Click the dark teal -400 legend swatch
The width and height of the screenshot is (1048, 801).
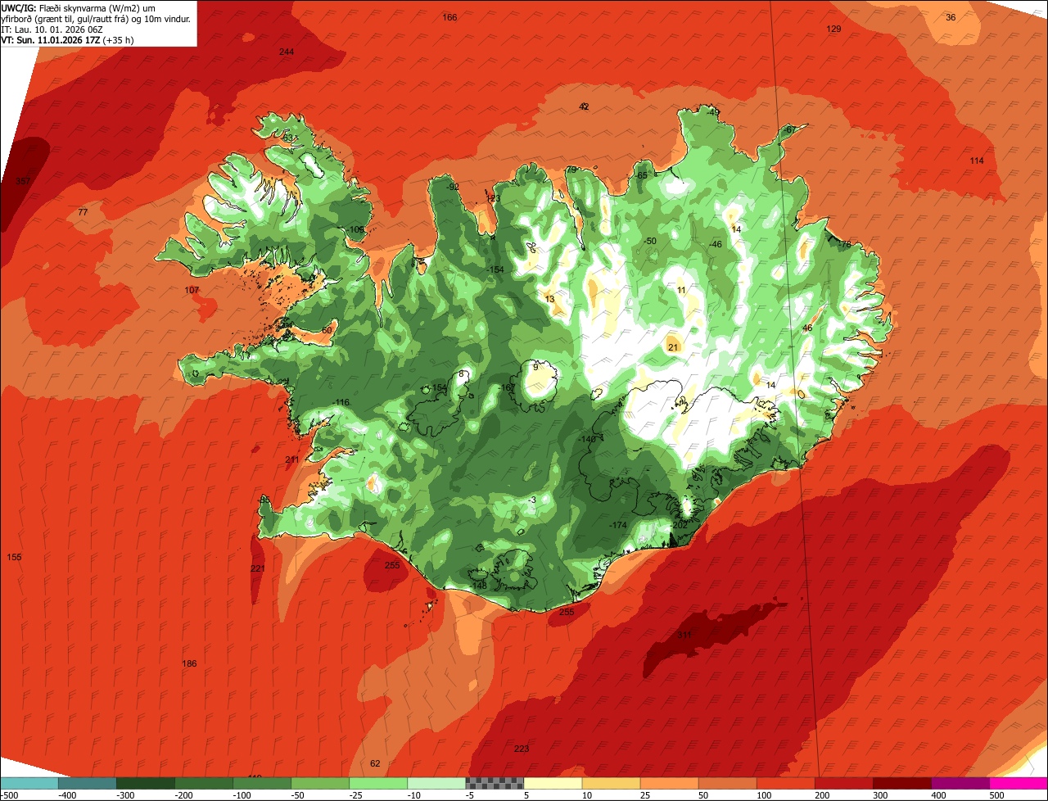88,783
